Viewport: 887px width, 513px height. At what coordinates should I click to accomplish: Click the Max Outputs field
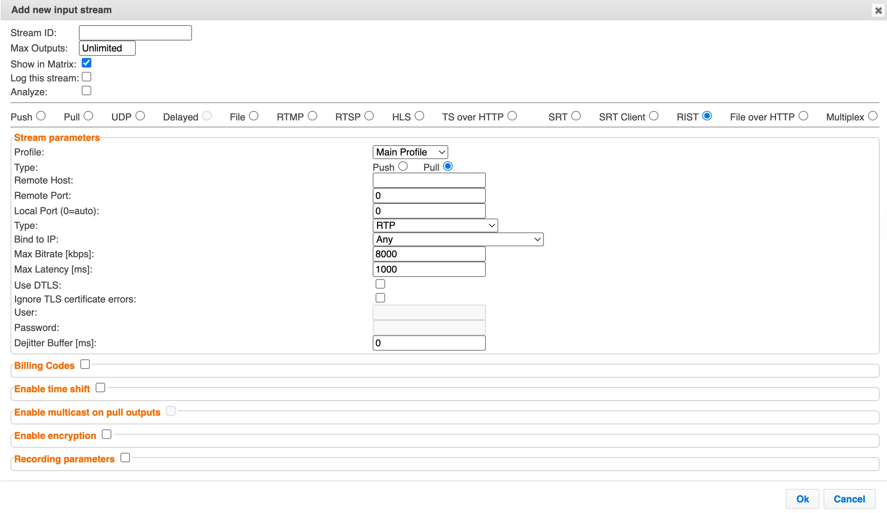click(x=107, y=48)
